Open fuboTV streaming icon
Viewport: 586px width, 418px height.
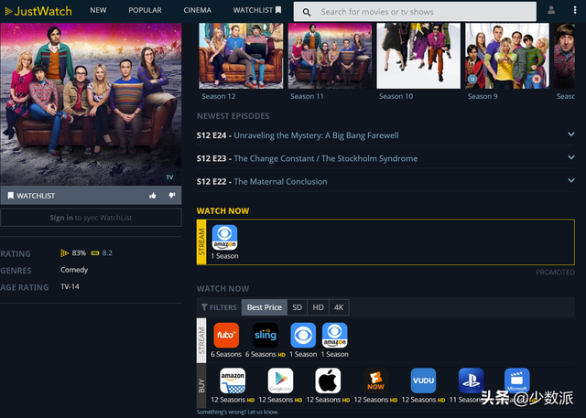pos(226,335)
